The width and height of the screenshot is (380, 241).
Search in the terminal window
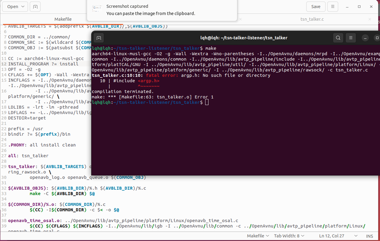(338, 38)
